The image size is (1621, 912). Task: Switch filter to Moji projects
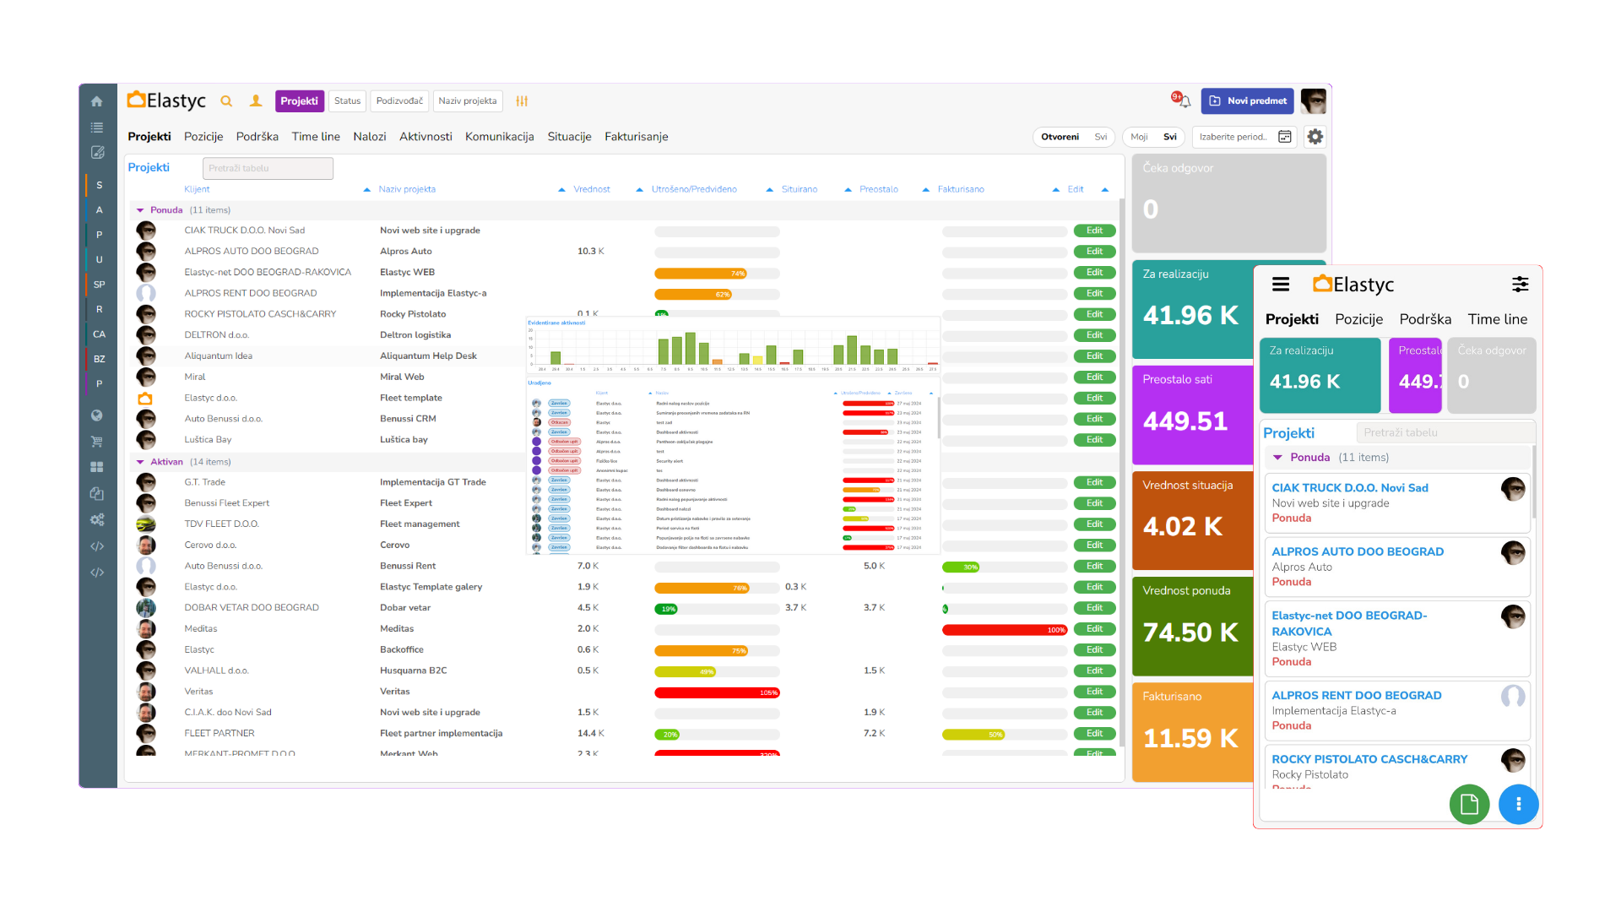1139,137
